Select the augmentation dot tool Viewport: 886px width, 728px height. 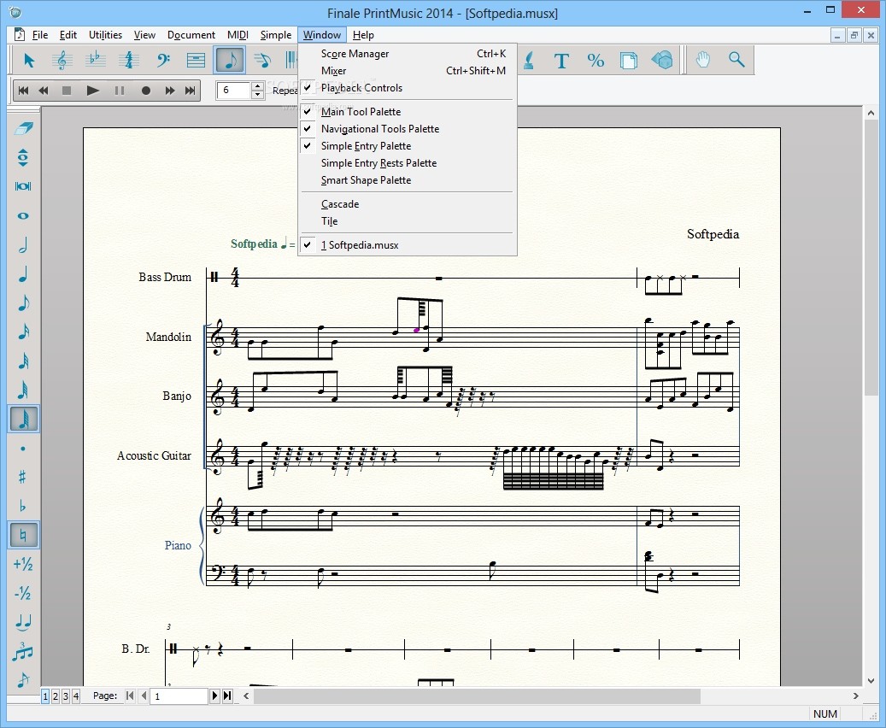pos(23,449)
